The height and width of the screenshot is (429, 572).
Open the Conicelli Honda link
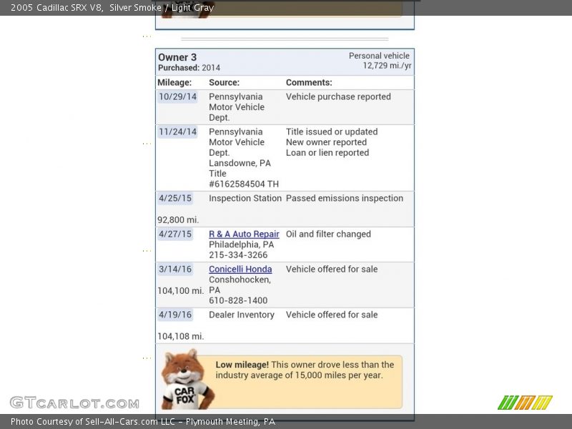click(240, 269)
